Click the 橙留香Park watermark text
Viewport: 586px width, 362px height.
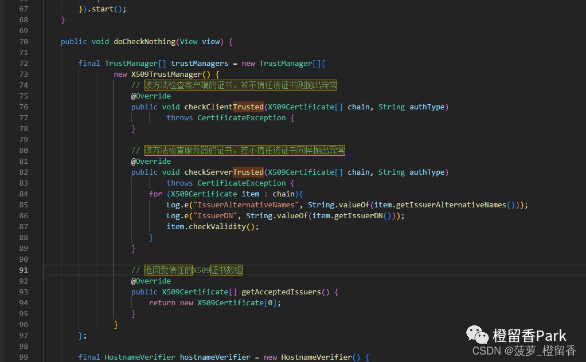[529, 336]
